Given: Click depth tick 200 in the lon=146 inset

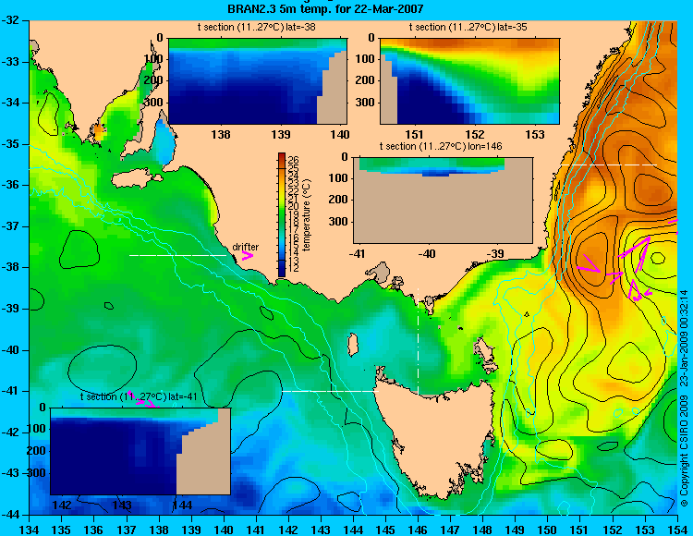Looking at the screenshot, I should click(x=339, y=200).
